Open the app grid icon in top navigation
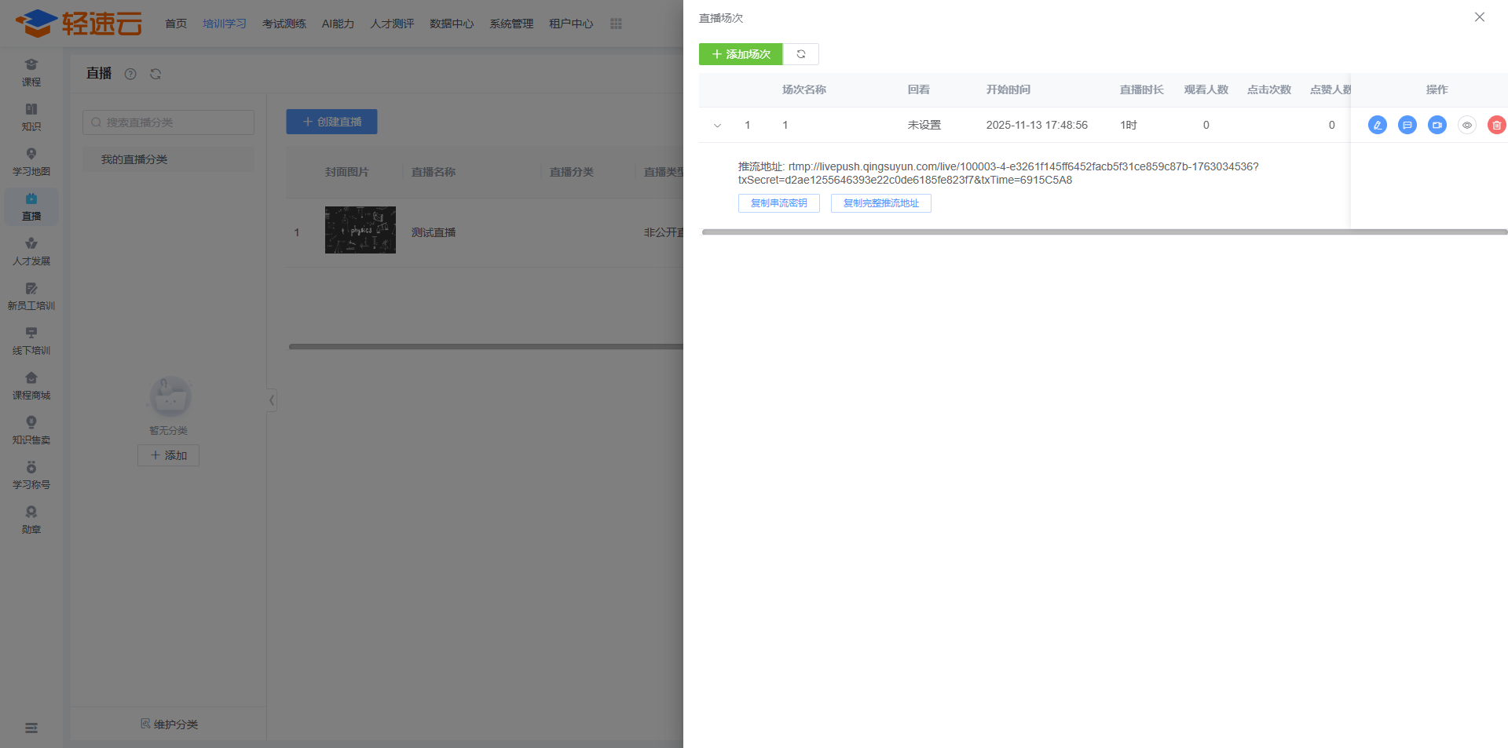This screenshot has width=1508, height=748. click(x=616, y=24)
